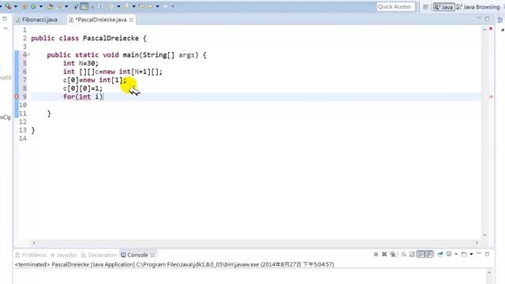Jump to Next Annotation icon
This screenshot has width=505, height=284.
click(x=110, y=6)
